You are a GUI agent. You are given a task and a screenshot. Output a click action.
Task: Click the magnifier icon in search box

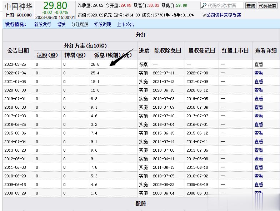pyautogui.click(x=204, y=5)
